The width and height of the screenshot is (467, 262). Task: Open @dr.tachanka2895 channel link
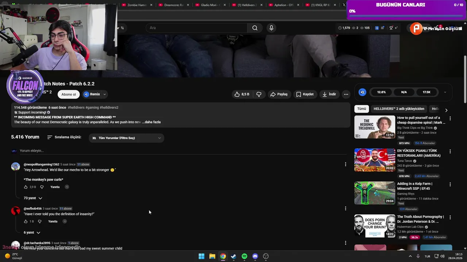37,243
